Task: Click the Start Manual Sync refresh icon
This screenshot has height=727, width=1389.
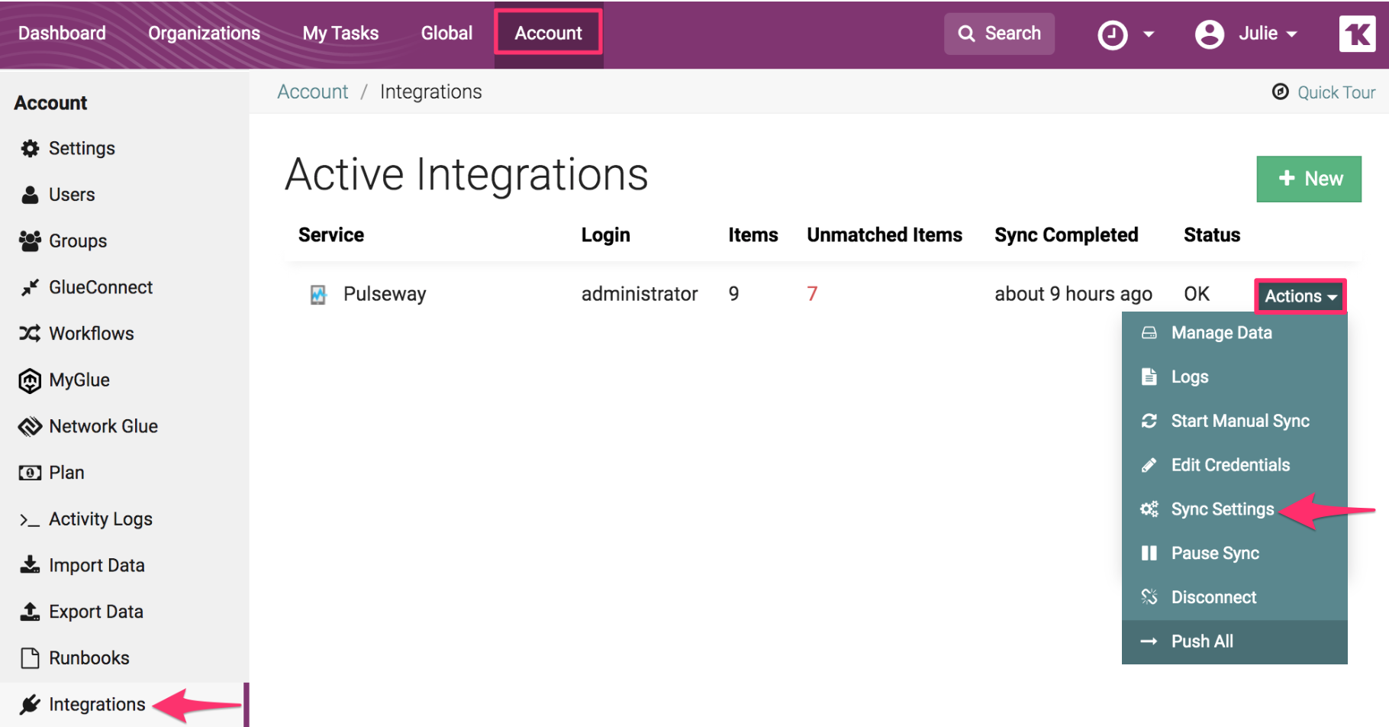Action: click(1149, 422)
